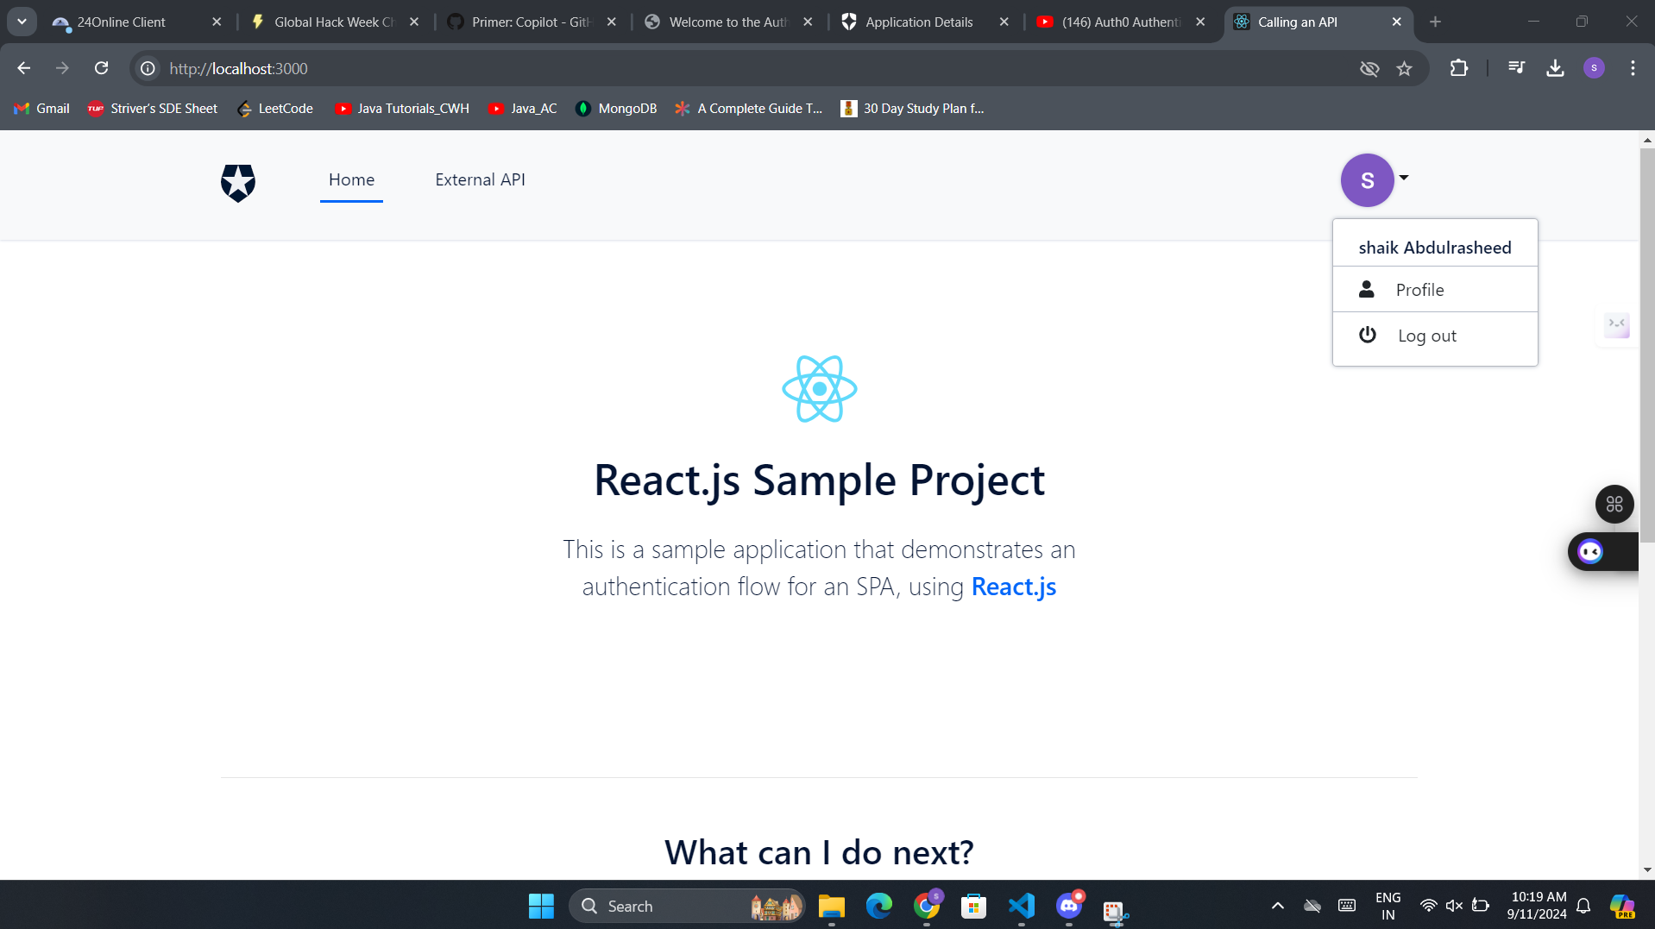Expand the tab search dropdown arrow
Viewport: 1655px width, 929px height.
pyautogui.click(x=22, y=22)
